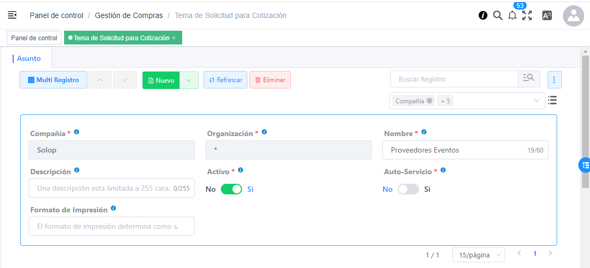Screen dimensions: 590x268
Task: Expand the Nuevo button dropdown arrow
Action: [x=189, y=80]
